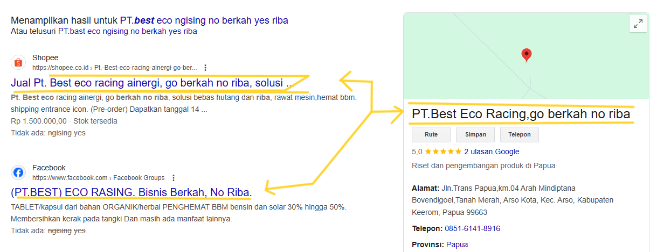Click the Facebook favicon icon

tap(18, 172)
